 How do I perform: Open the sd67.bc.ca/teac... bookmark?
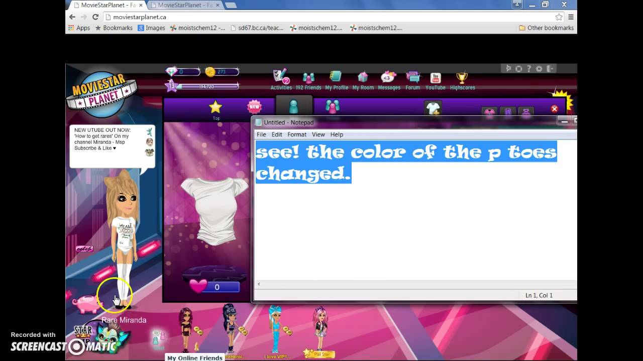[257, 28]
